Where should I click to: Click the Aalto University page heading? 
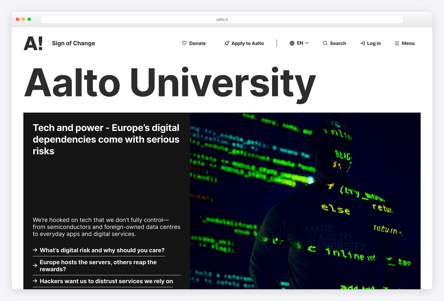(170, 85)
